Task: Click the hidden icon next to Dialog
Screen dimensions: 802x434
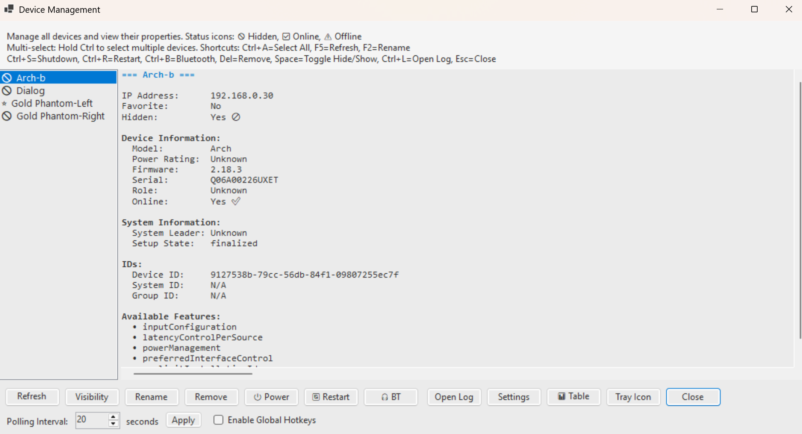Action: [x=7, y=91]
